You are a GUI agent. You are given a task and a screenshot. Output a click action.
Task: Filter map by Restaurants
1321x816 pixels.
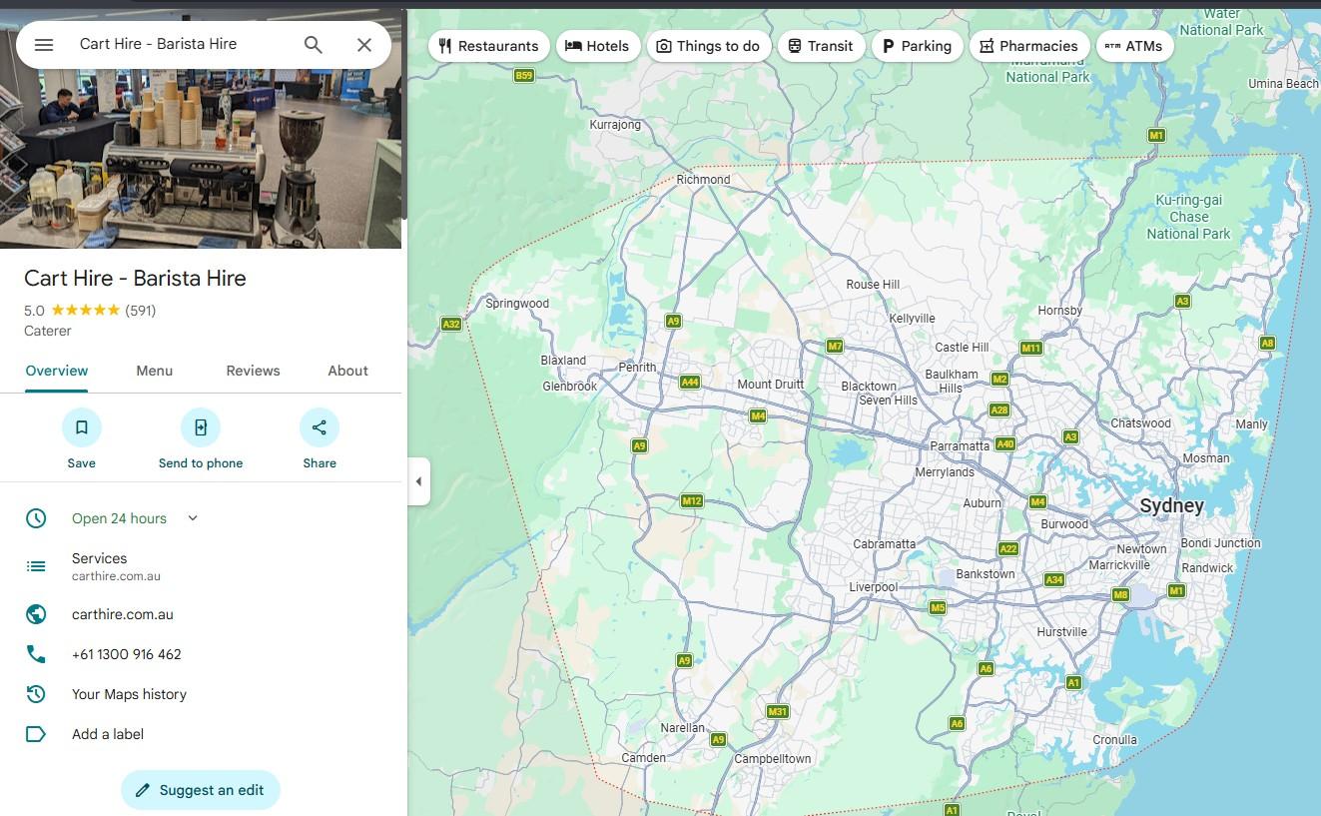click(x=489, y=46)
